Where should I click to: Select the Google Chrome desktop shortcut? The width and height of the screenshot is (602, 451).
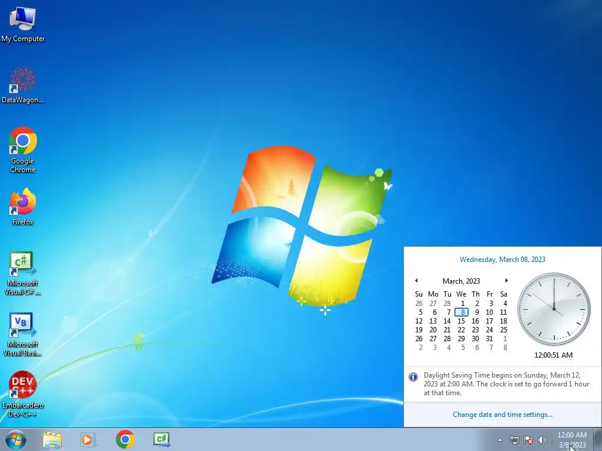point(23,150)
